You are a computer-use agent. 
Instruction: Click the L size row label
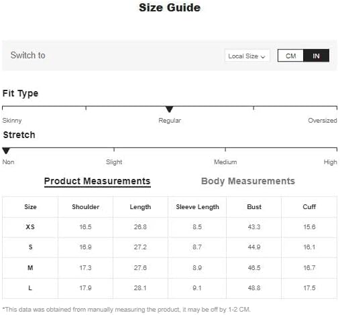pyautogui.click(x=30, y=288)
